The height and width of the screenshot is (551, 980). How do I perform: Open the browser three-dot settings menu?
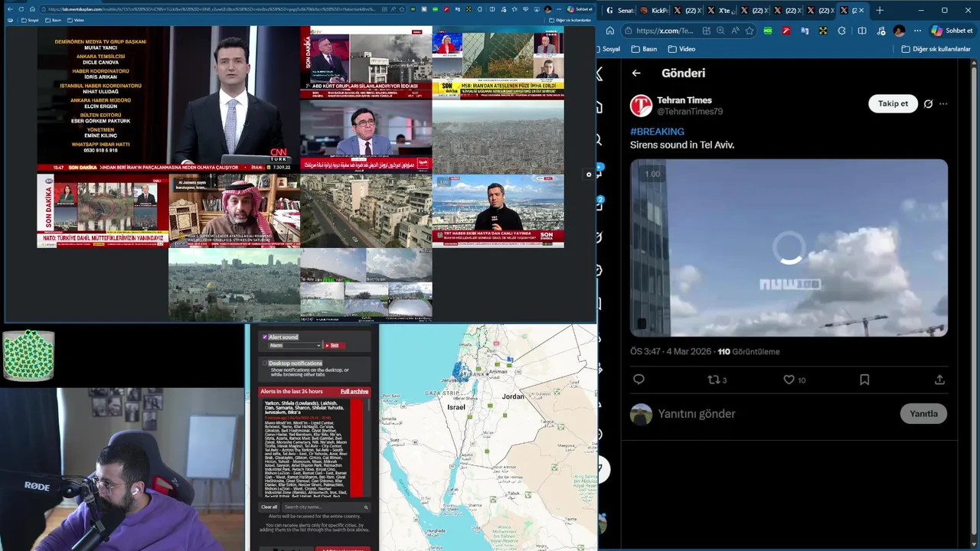[x=917, y=31]
